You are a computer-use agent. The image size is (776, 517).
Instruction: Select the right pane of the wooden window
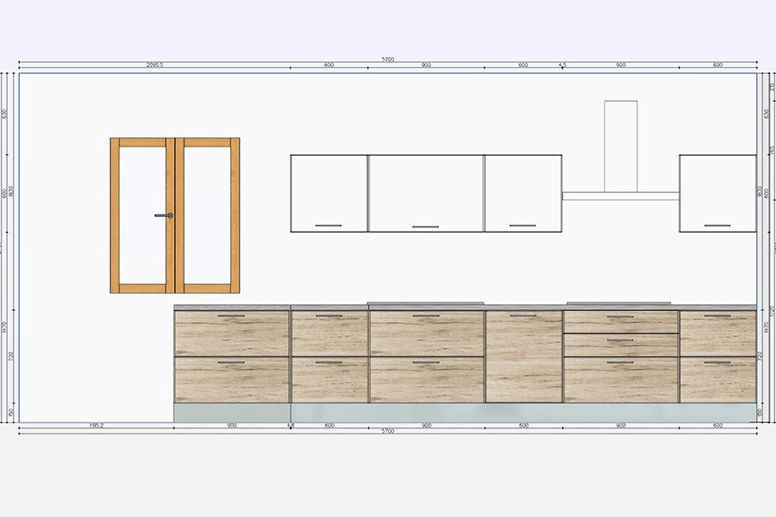207,215
